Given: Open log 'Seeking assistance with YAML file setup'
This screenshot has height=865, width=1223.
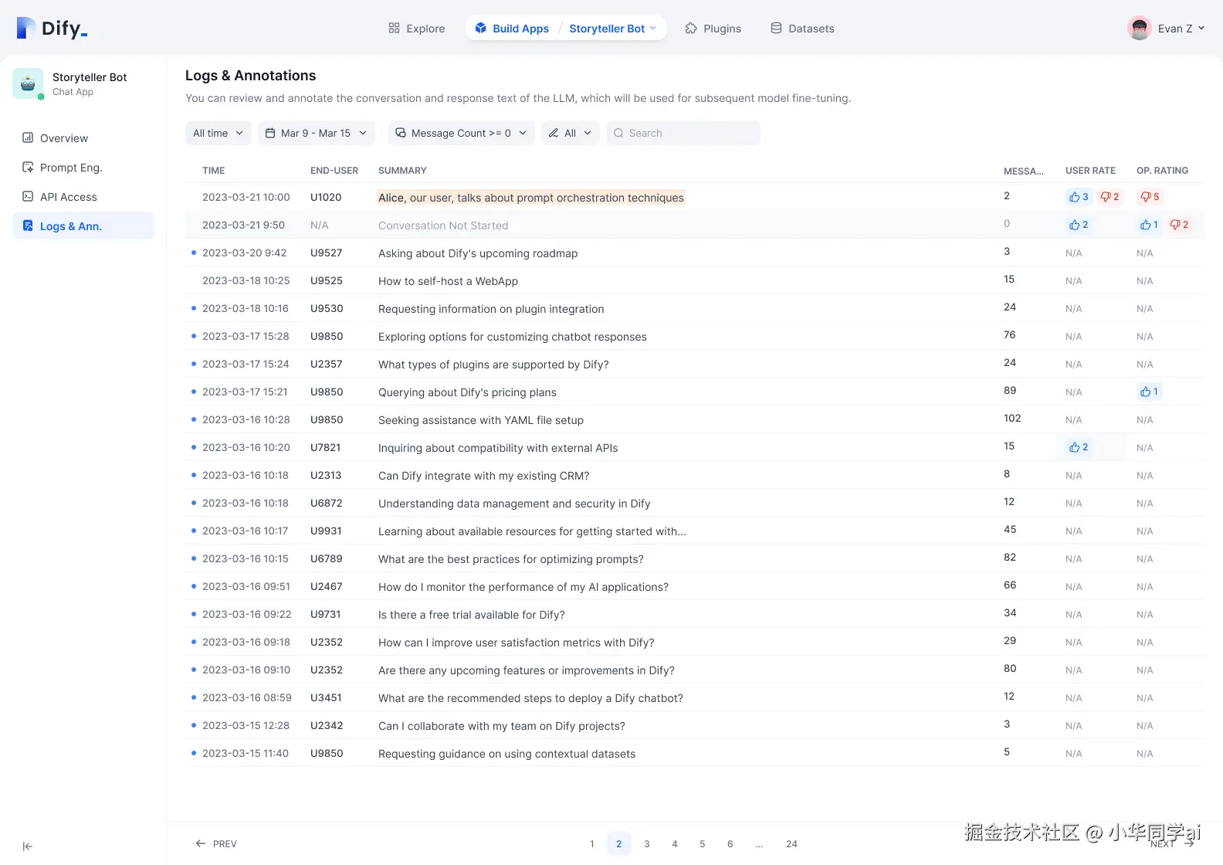Looking at the screenshot, I should pyautogui.click(x=481, y=420).
